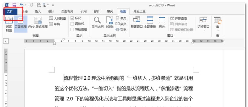The height and width of the screenshot is (107, 248).
Task: Open the 显示比例 zoom dialog
Action: [98, 23]
